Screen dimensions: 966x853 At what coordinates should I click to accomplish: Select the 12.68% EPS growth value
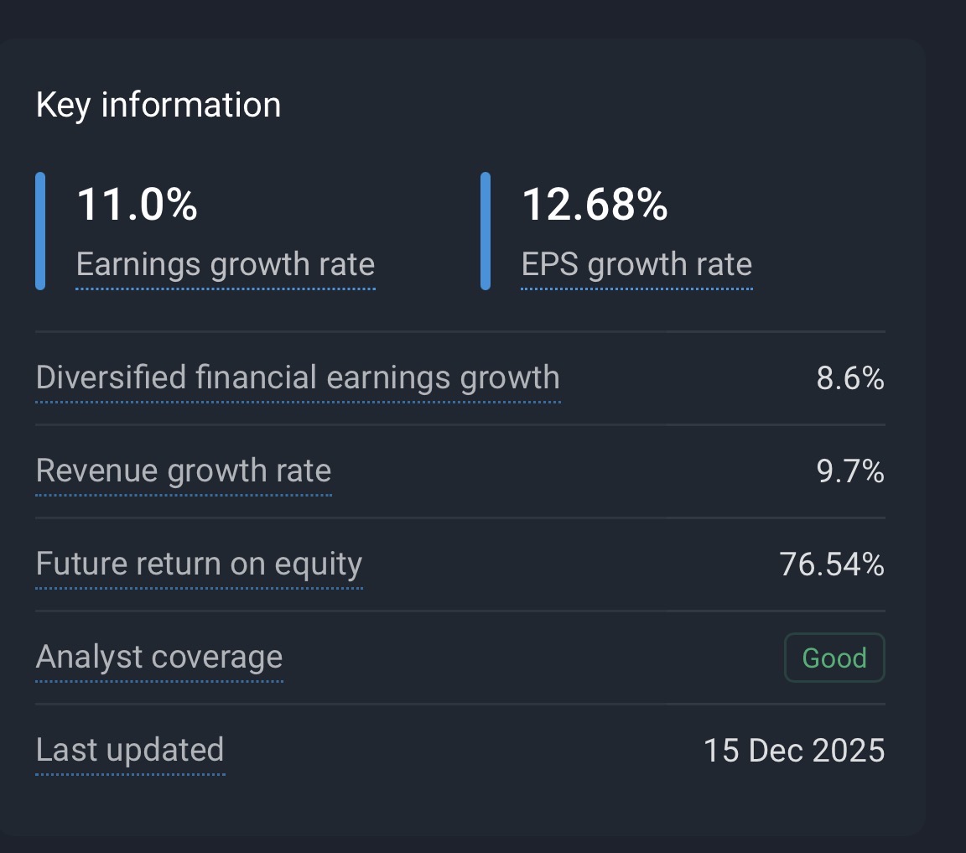point(595,205)
